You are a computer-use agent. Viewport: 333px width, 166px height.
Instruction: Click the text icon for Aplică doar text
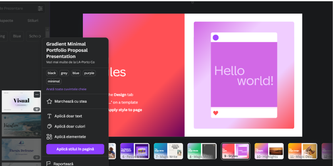50,116
